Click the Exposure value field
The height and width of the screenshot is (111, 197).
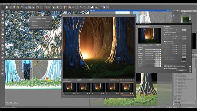point(184,30)
